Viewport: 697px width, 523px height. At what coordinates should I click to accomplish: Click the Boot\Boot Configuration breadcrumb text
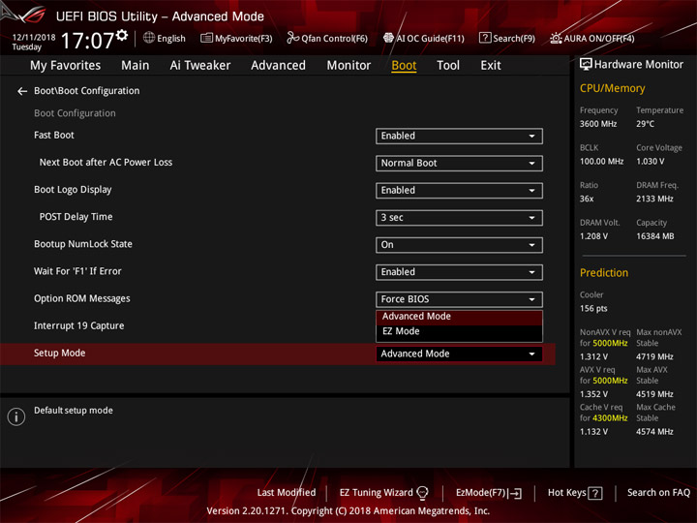(x=87, y=91)
